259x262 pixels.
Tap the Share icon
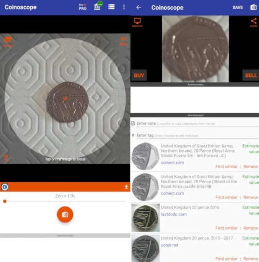pyautogui.click(x=253, y=22)
